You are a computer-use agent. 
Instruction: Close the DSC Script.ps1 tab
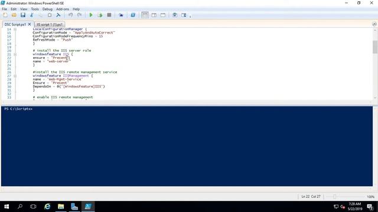pyautogui.click(x=30, y=24)
